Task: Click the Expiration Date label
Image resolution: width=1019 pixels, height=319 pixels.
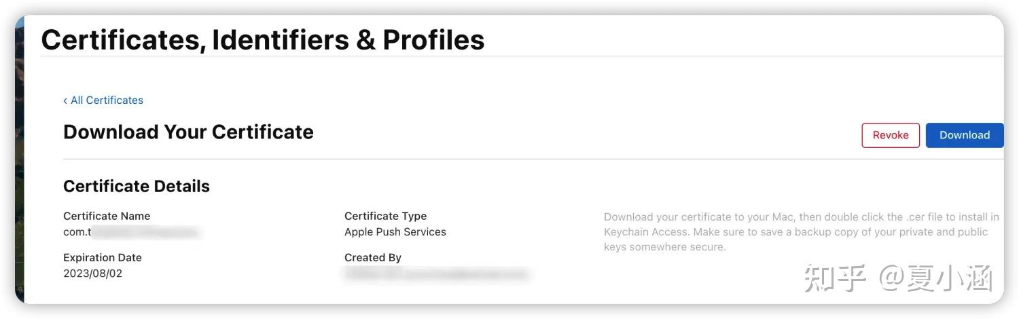Action: (x=103, y=258)
